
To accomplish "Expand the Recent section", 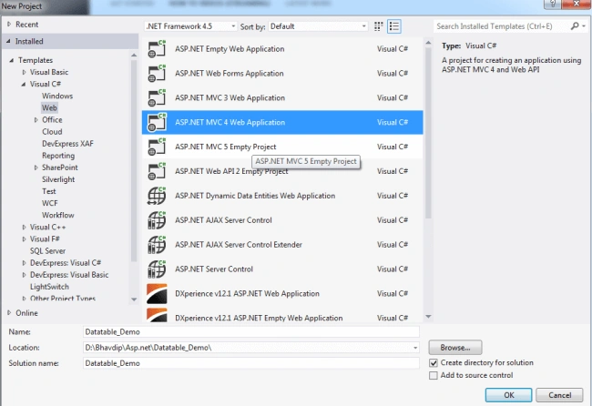I will (x=9, y=25).
